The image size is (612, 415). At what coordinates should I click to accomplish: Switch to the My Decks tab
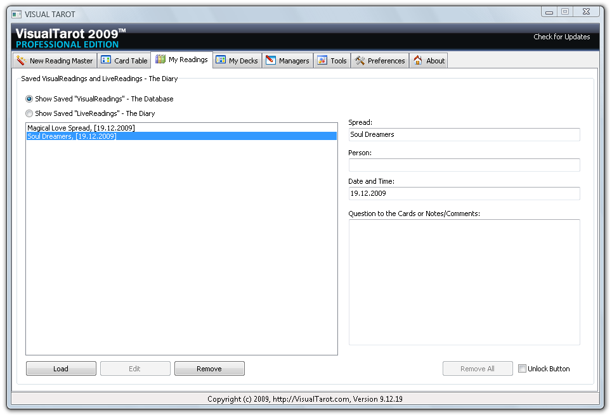(237, 60)
